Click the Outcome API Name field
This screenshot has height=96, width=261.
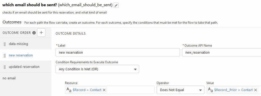pos(222,52)
